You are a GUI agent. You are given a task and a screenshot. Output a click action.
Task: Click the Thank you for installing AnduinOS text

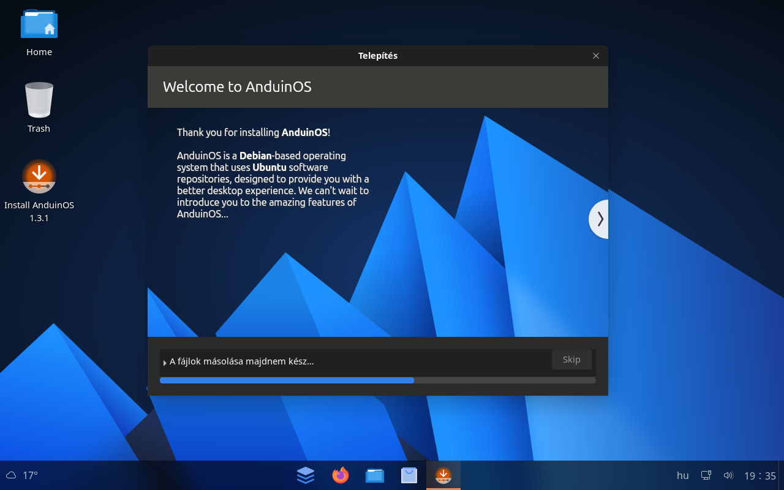[x=254, y=132]
